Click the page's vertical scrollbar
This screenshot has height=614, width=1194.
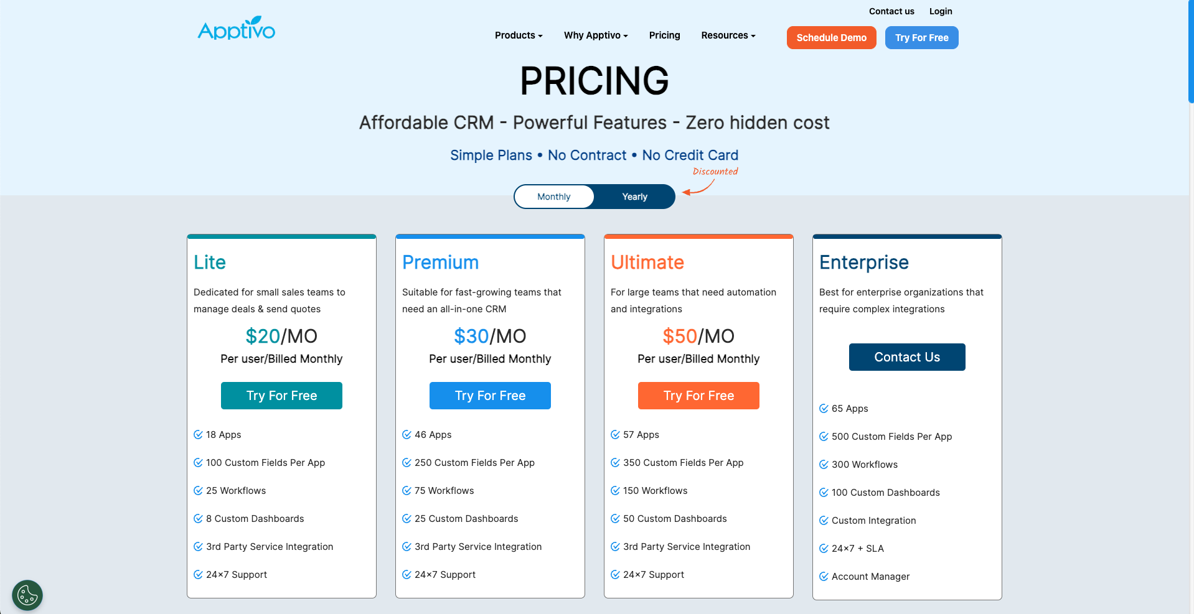pyautogui.click(x=1190, y=51)
